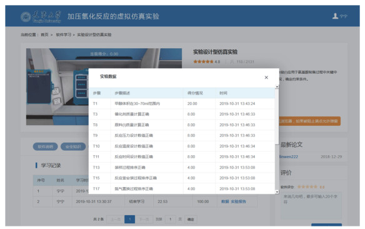Viewport: 365px width, 229px height.
Task: Click 100.00 score in record row 2
Action: click(203, 201)
